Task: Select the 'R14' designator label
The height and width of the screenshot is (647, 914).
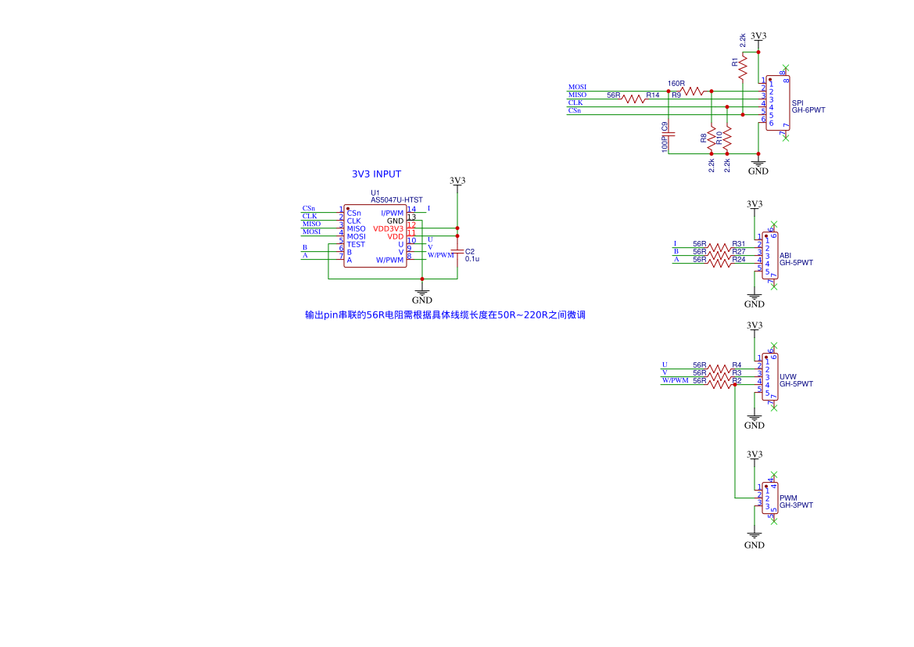Action: (x=652, y=95)
